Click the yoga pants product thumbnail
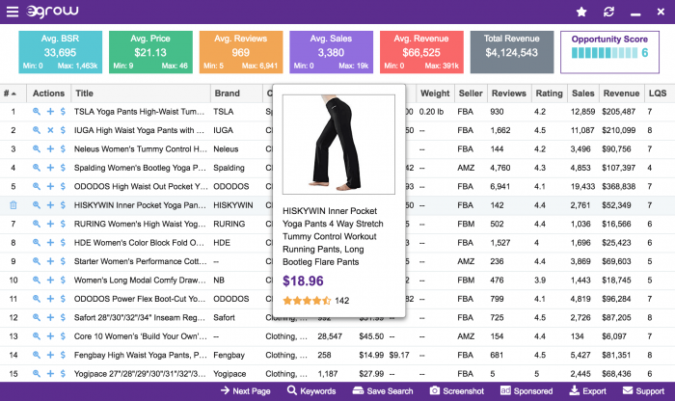 coord(338,145)
